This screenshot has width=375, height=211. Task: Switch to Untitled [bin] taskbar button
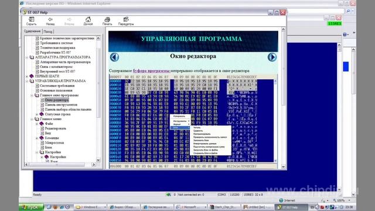point(258,207)
